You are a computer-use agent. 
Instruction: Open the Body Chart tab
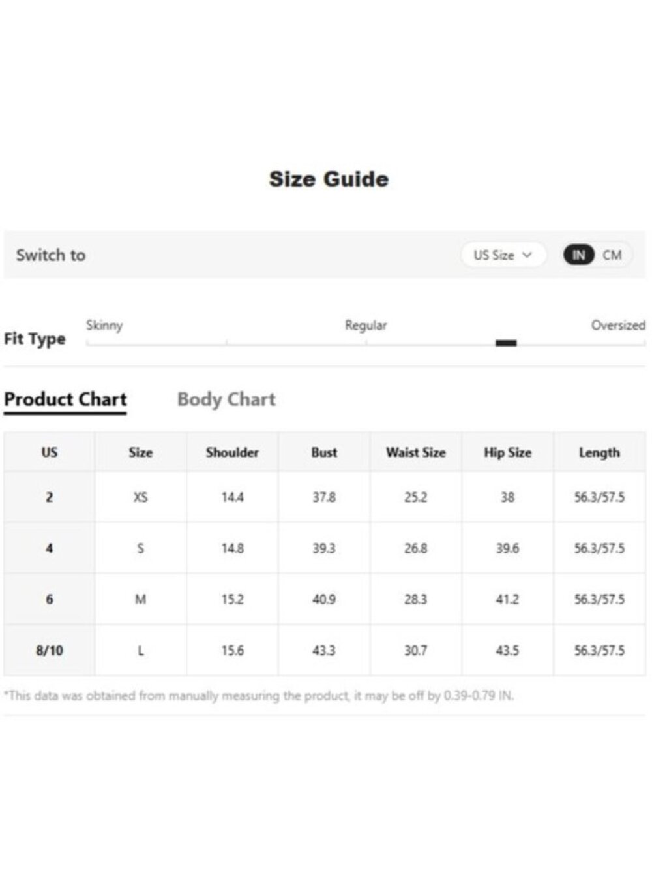[x=226, y=399]
